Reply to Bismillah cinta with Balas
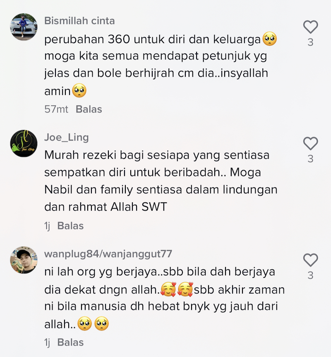The width and height of the screenshot is (331, 357). [89, 109]
